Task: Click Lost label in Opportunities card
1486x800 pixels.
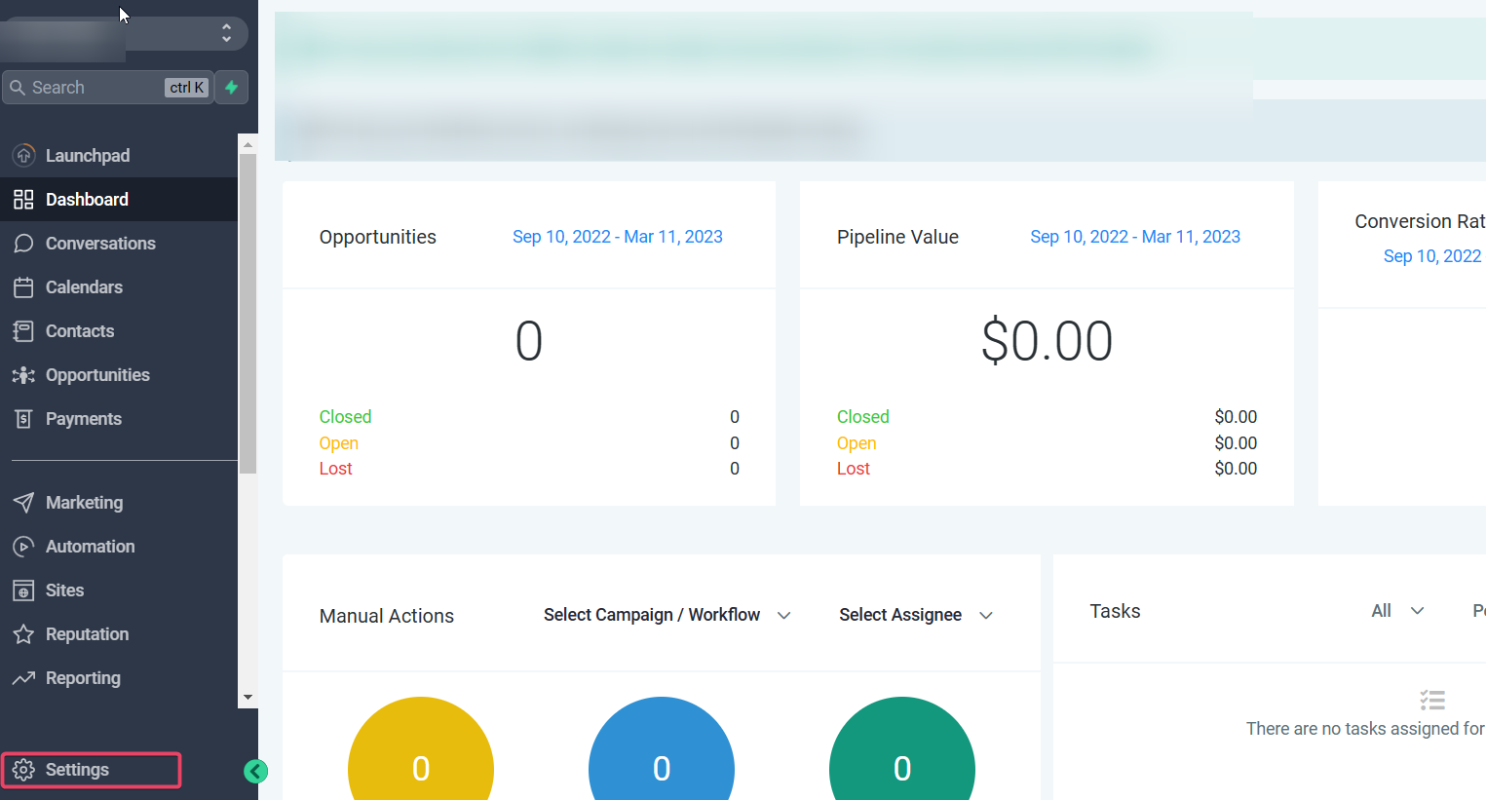Action: [335, 469]
